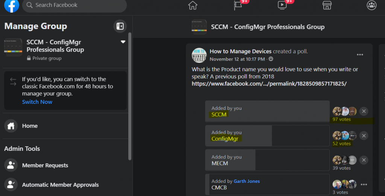Image resolution: width=385 pixels, height=196 pixels.
Task: Open the Groups icon in top bar
Action: point(371,5)
